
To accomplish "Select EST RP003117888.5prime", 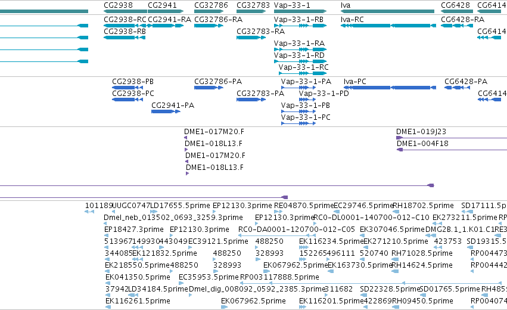I will [279, 278].
